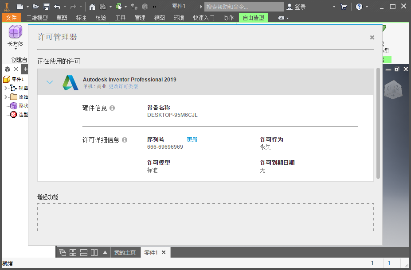Switch to the 快速入门 tab
Image resolution: width=411 pixels, height=270 pixels.
(204, 18)
